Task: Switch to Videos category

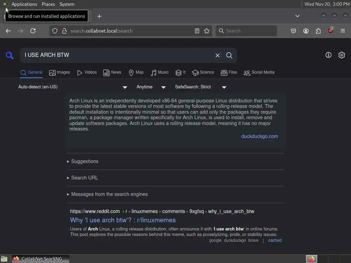Action: coord(87,73)
